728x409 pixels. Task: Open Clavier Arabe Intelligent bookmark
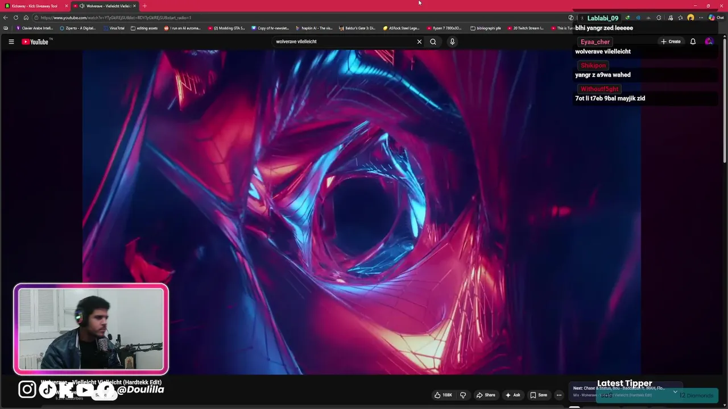pos(35,28)
